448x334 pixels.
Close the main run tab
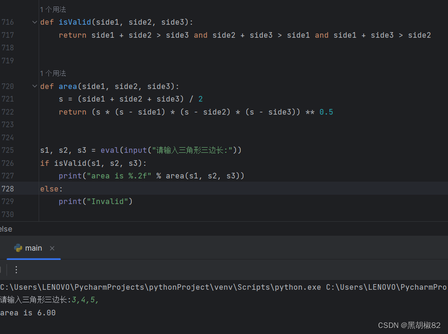click(52, 248)
